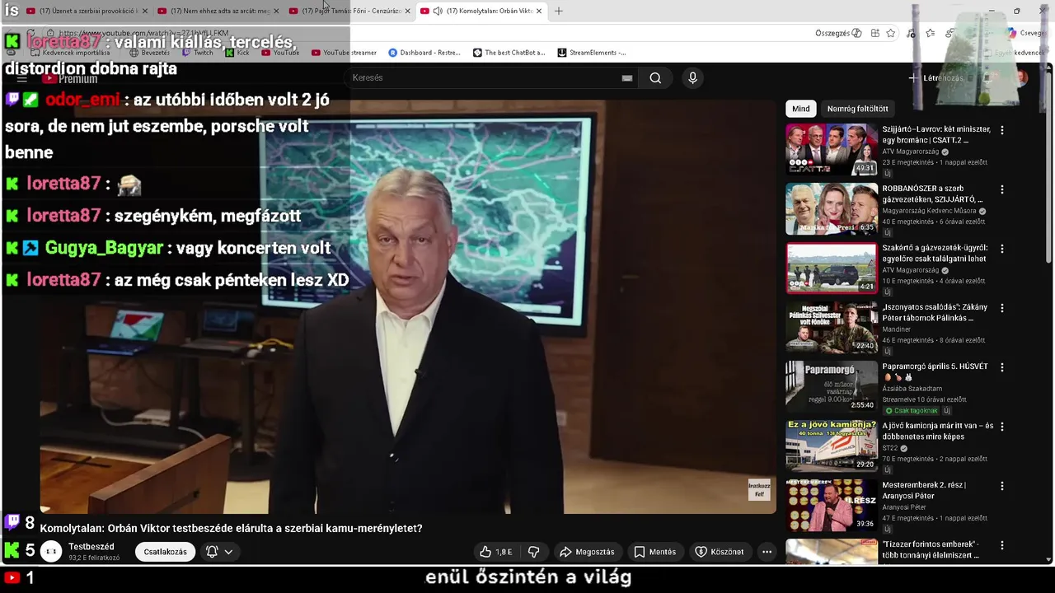Open the new browser tab plus button
The image size is (1055, 593).
point(559,11)
